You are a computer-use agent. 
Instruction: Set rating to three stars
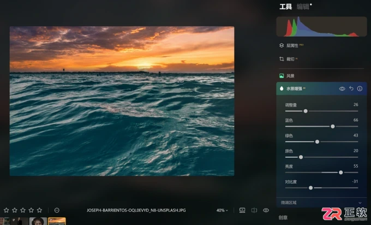tap(23, 210)
